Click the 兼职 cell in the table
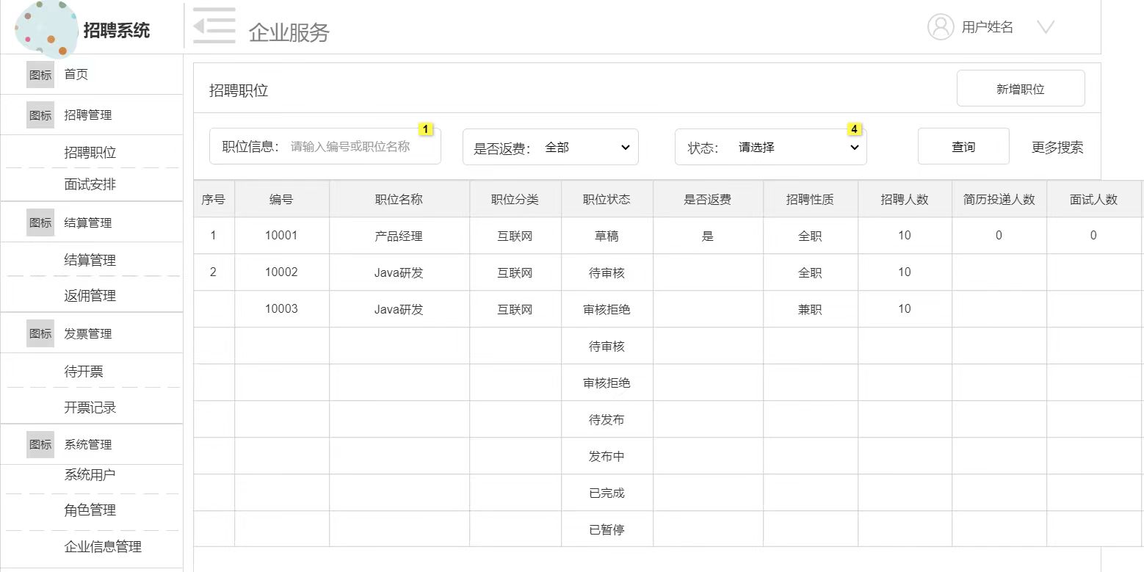 pos(810,309)
